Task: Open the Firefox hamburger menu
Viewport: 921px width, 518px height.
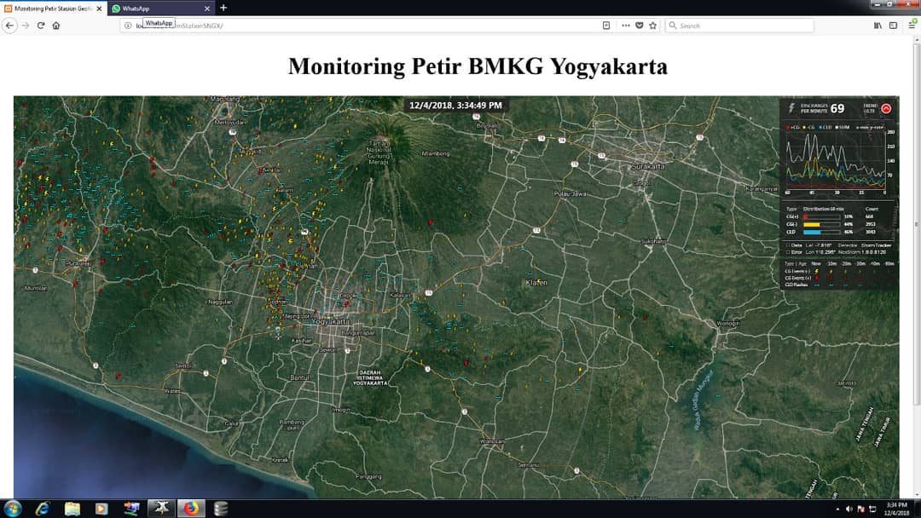Action: click(912, 26)
